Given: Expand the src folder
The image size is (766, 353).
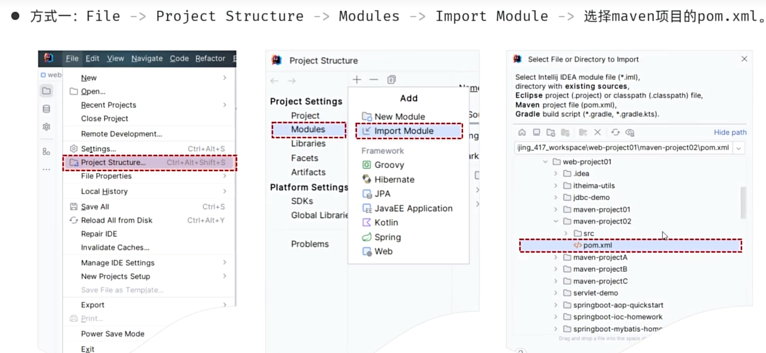Looking at the screenshot, I should coord(566,233).
